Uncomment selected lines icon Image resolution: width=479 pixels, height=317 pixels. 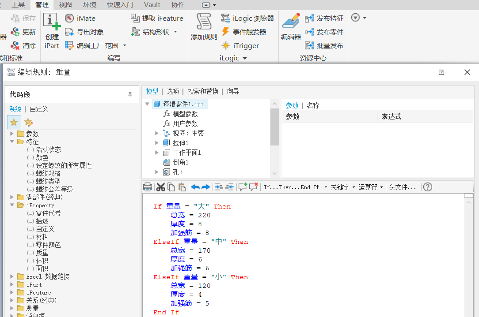click(x=254, y=186)
